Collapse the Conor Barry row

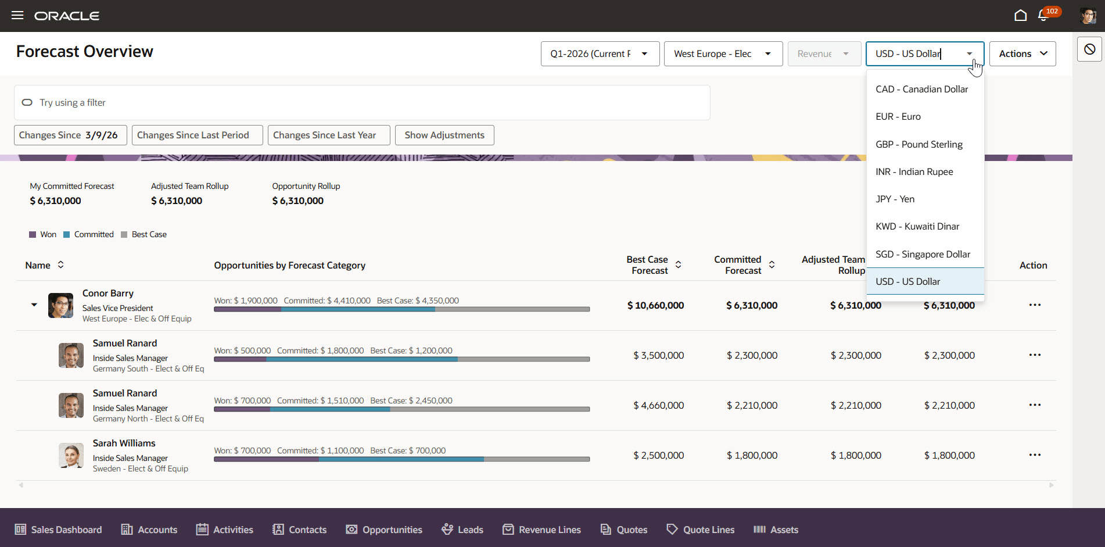coord(34,305)
